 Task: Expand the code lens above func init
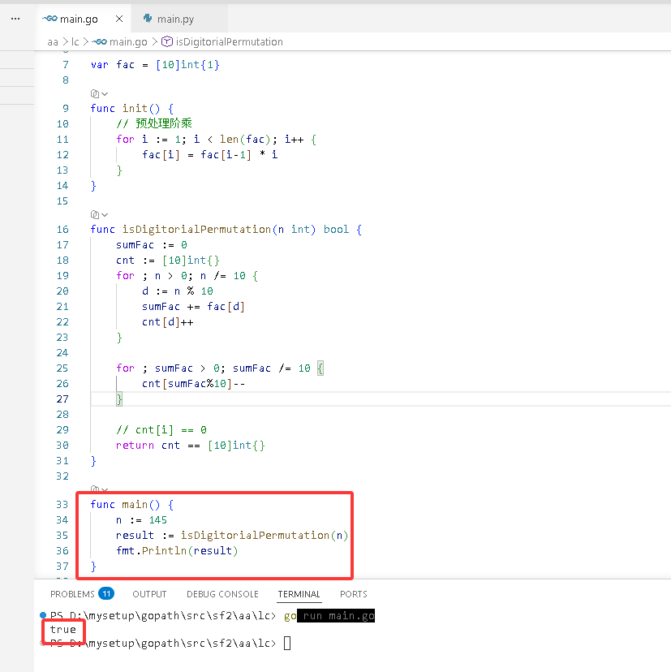coord(99,93)
